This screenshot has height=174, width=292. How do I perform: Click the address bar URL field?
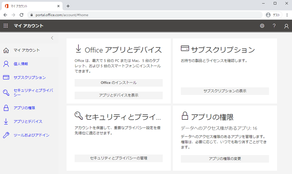(x=145, y=15)
